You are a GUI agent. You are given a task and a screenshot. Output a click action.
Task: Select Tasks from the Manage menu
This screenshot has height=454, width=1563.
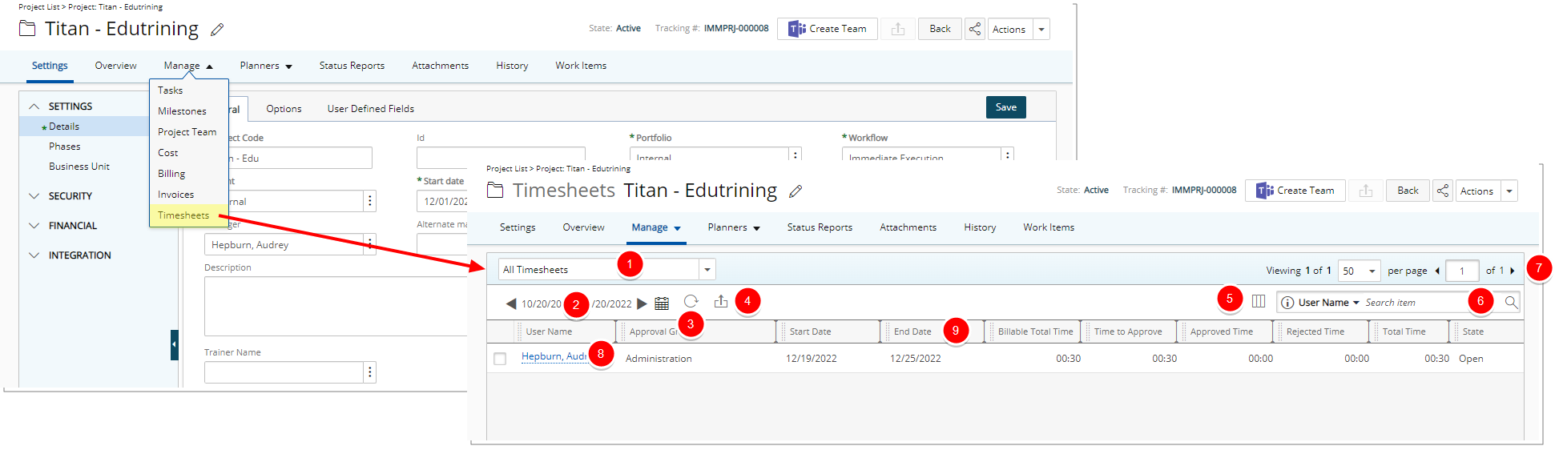(x=189, y=90)
